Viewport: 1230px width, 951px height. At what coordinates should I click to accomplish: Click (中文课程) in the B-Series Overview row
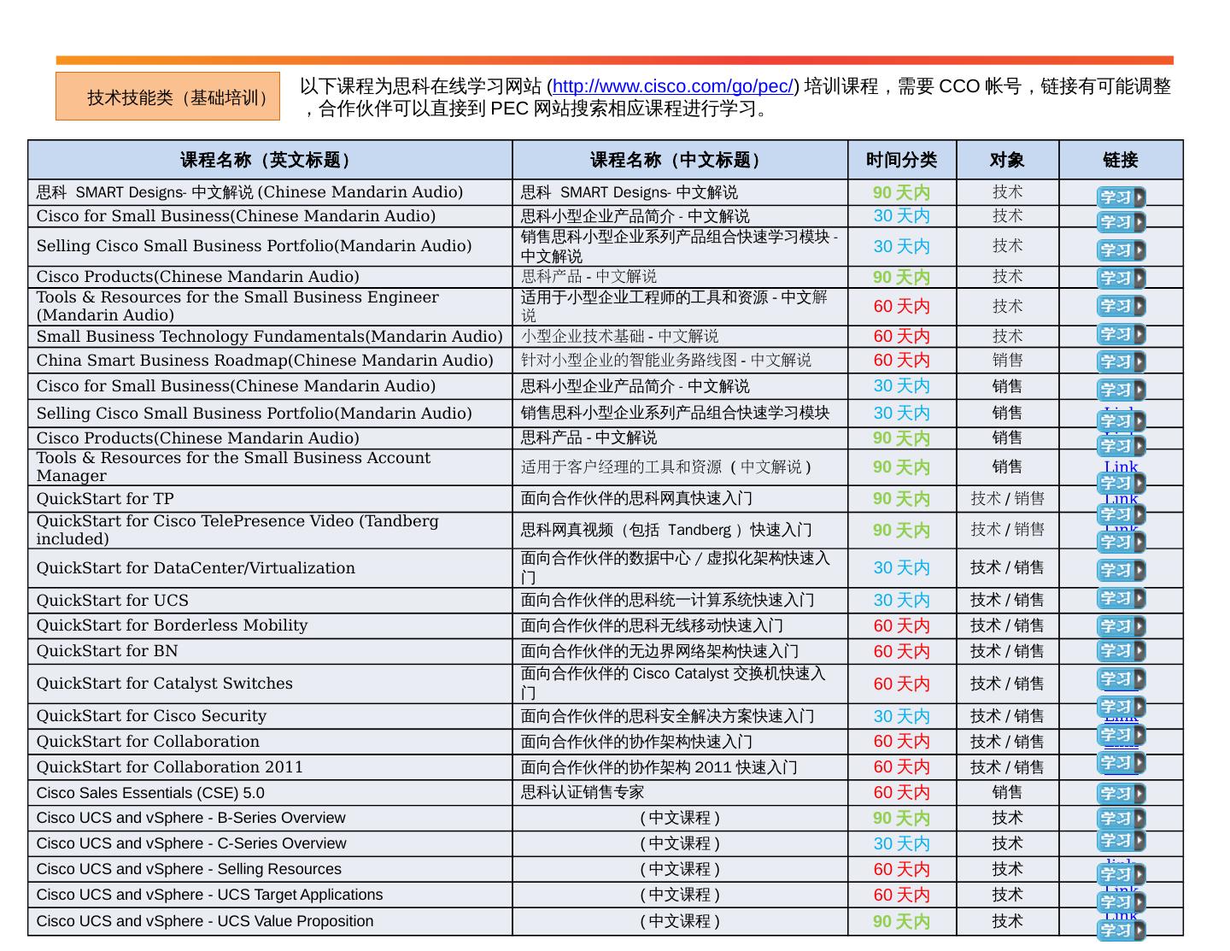pyautogui.click(x=680, y=819)
